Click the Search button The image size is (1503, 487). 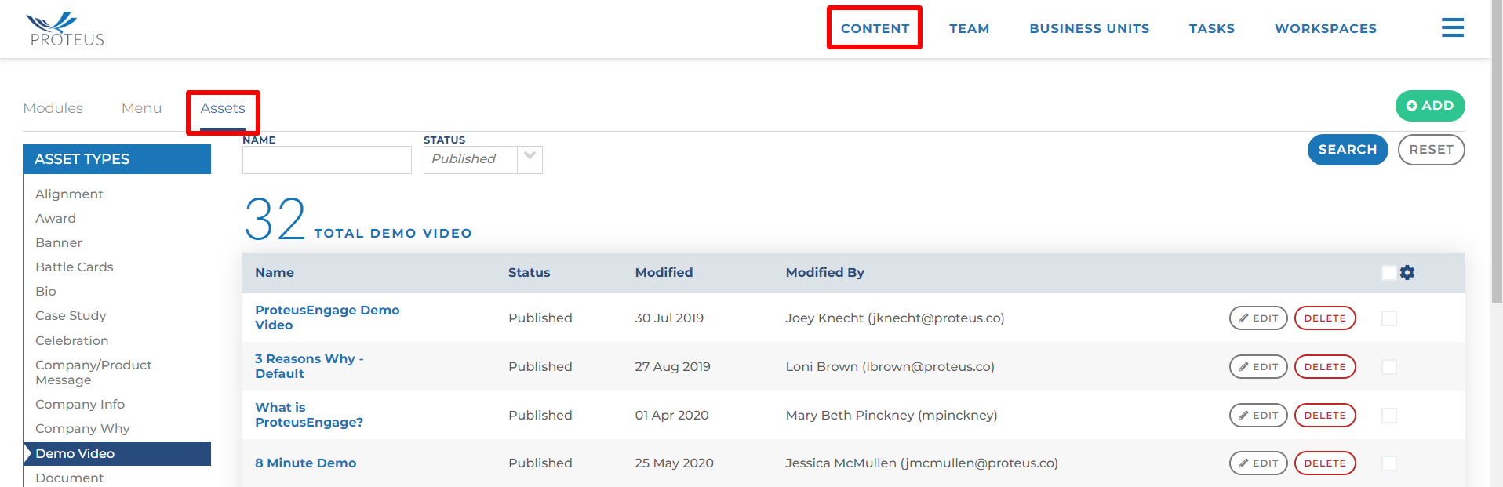tap(1347, 150)
